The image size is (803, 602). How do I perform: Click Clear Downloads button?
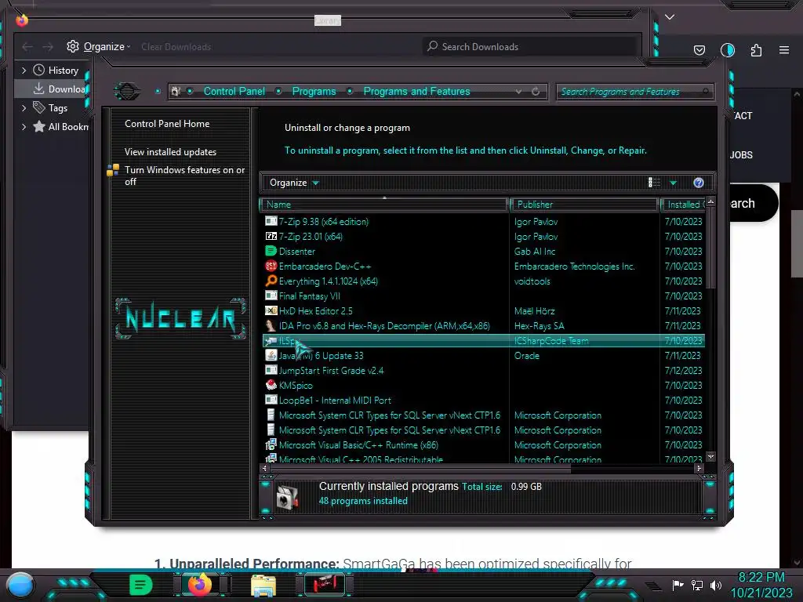(176, 47)
